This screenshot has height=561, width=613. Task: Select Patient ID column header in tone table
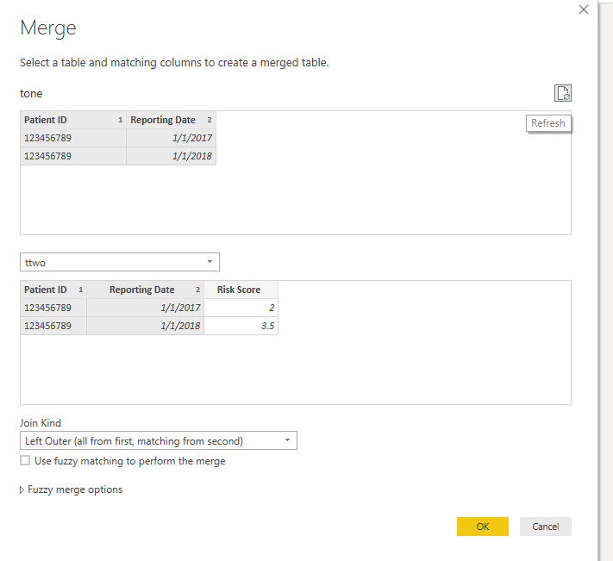click(73, 120)
